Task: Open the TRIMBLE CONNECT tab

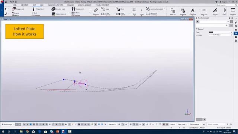Action: click(102, 5)
